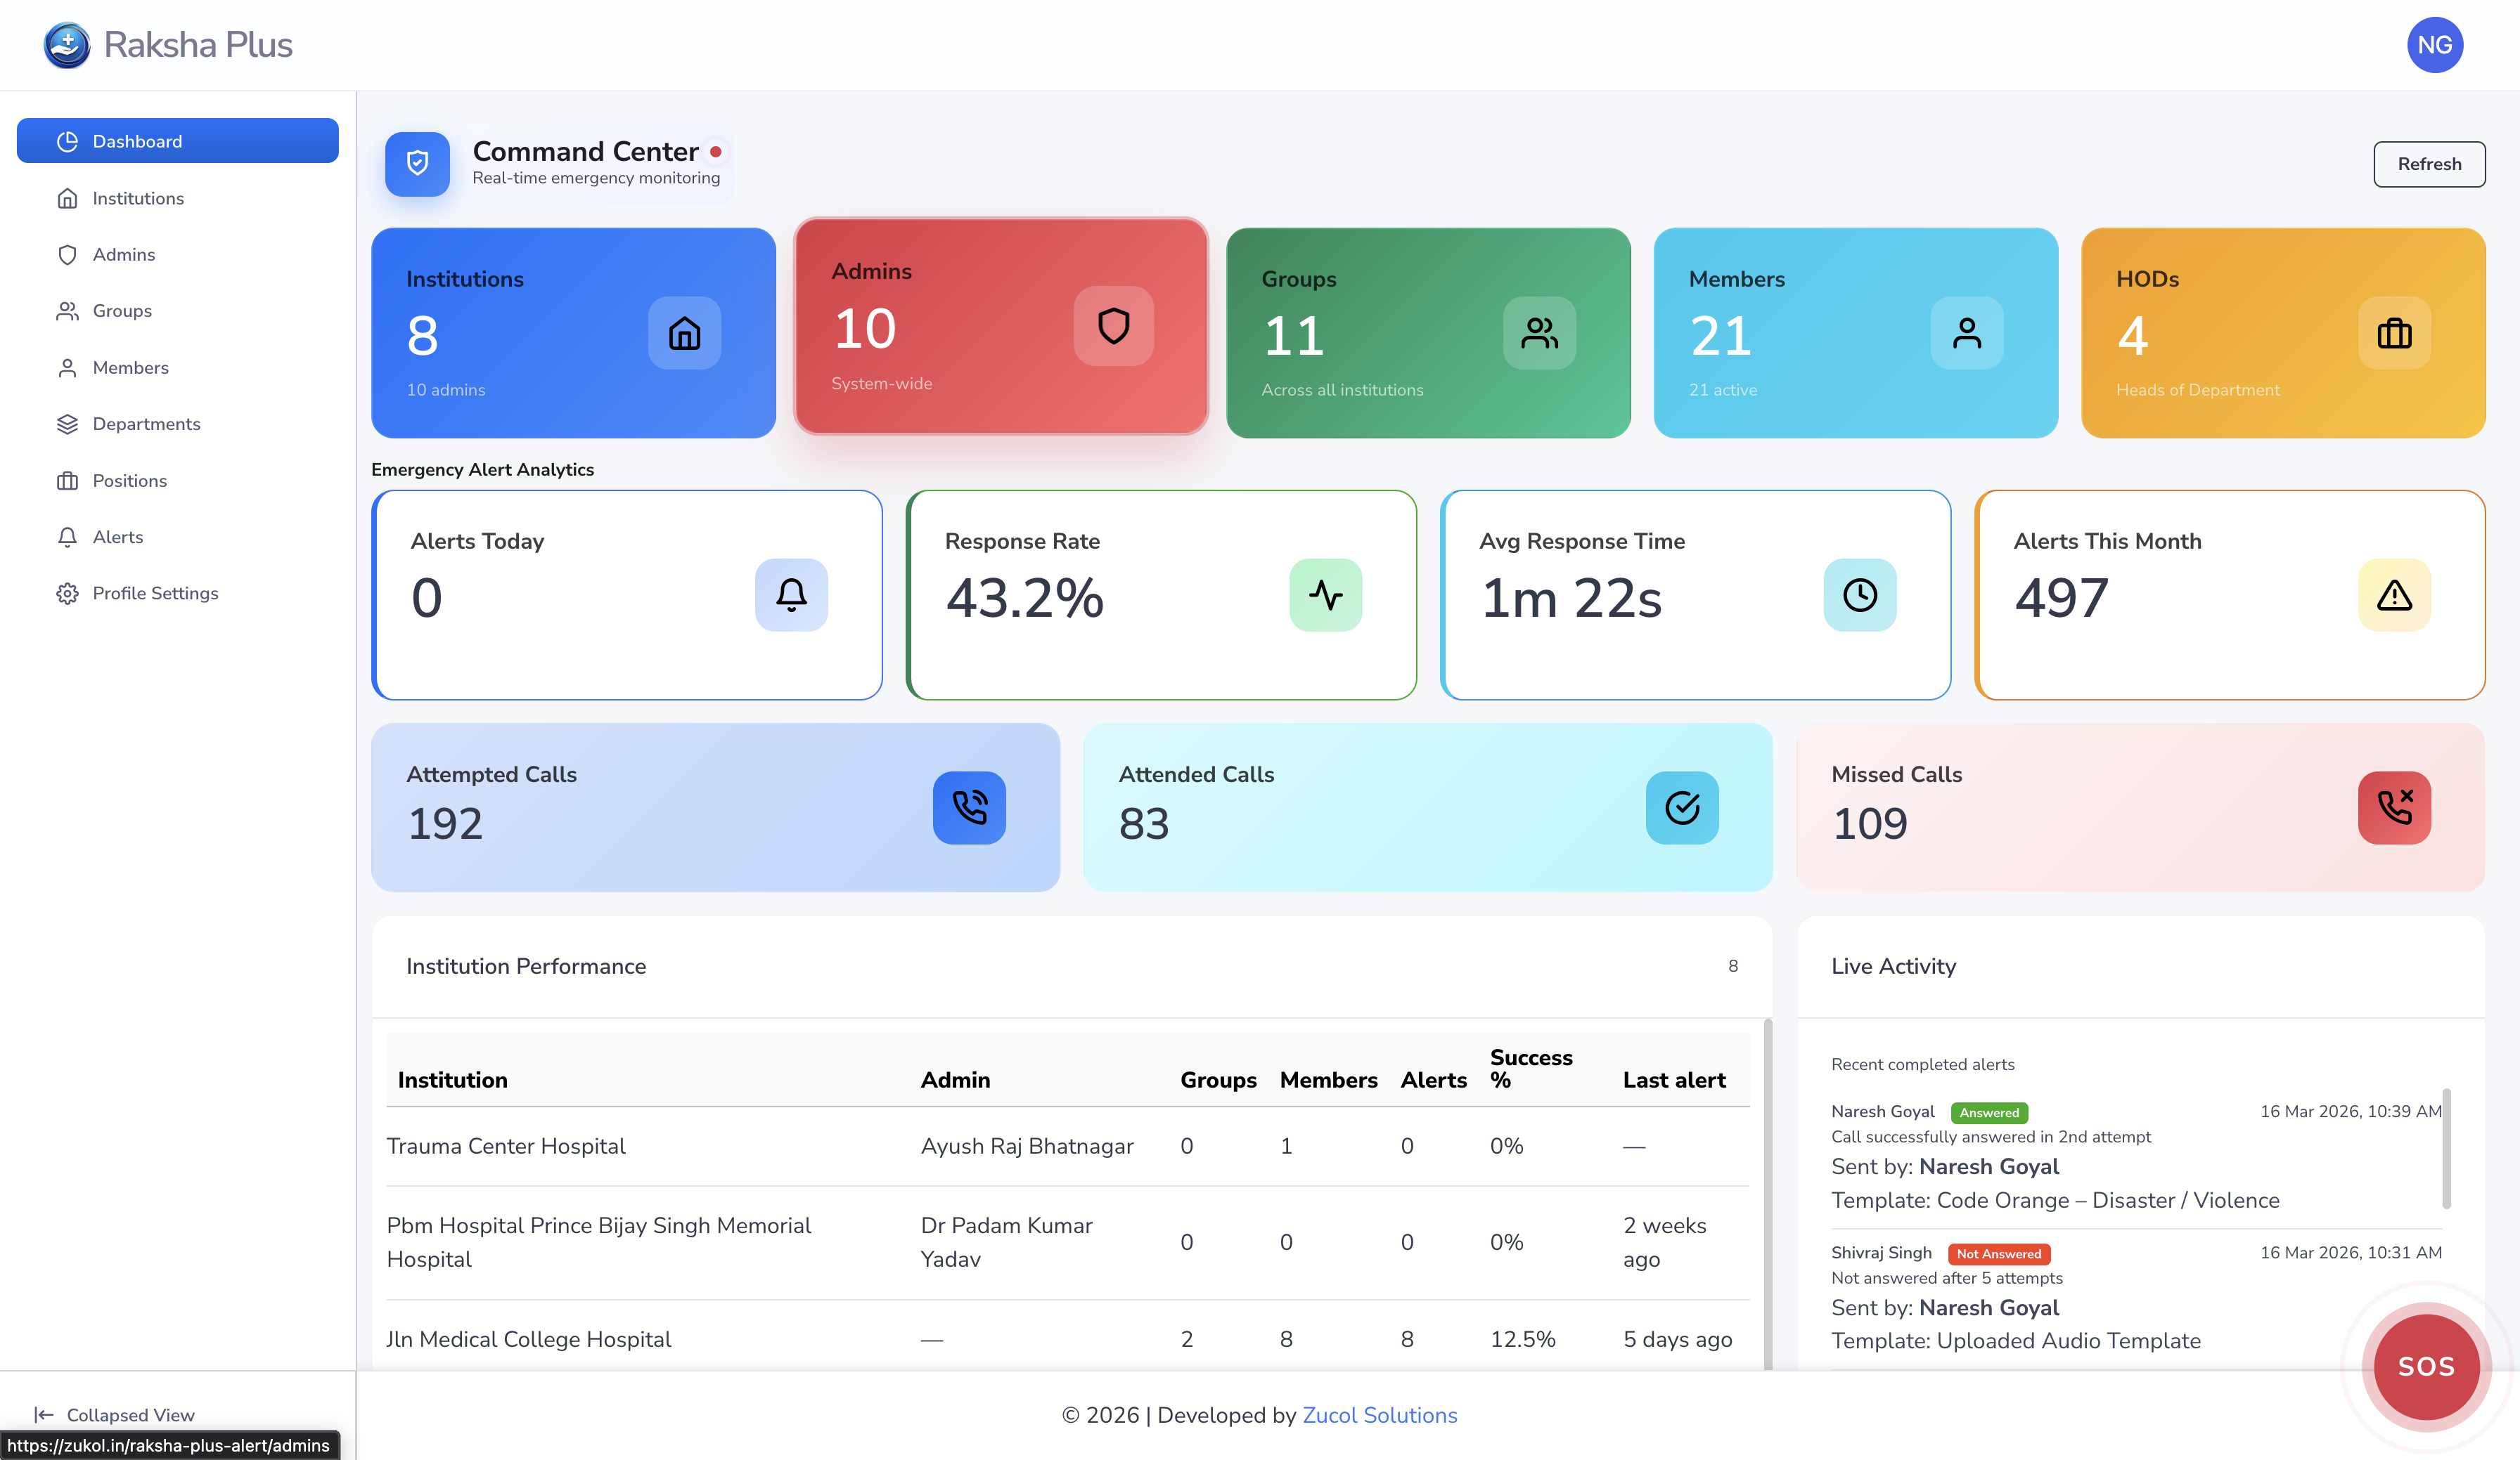
Task: Click the shield icon on Admins card
Action: tap(1113, 326)
